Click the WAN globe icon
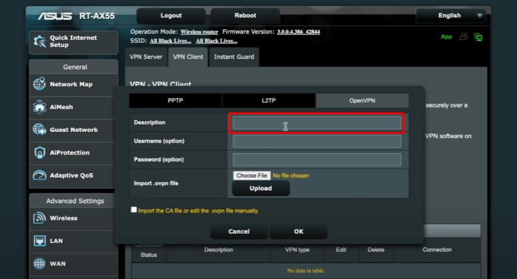The width and height of the screenshot is (517, 279). (x=40, y=264)
